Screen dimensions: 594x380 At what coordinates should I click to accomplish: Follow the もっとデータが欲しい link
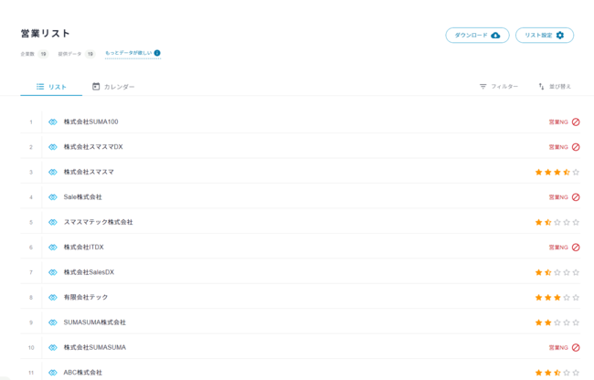128,53
